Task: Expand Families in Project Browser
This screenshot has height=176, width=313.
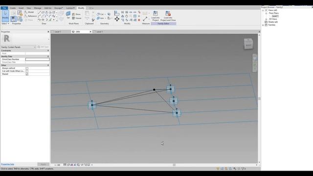Action: coord(263,25)
